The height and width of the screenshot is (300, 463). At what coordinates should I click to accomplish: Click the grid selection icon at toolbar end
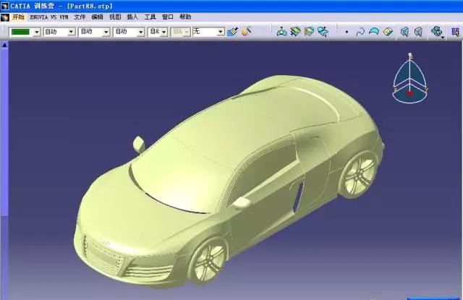coord(456,32)
